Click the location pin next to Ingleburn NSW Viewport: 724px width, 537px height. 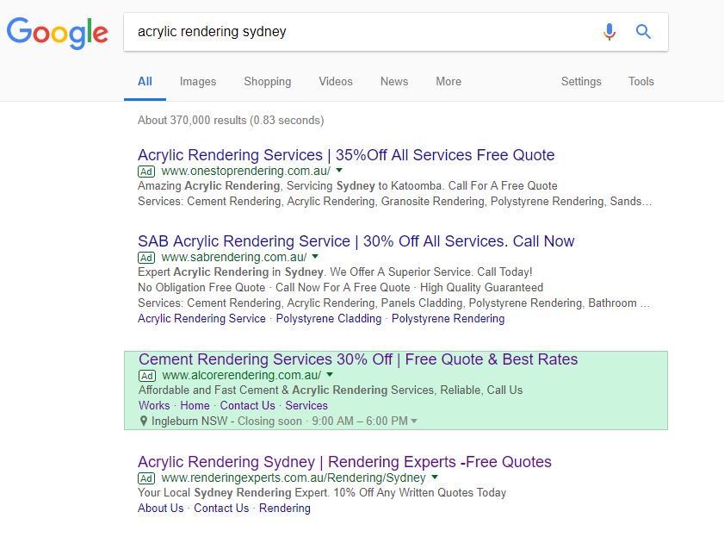coord(144,421)
